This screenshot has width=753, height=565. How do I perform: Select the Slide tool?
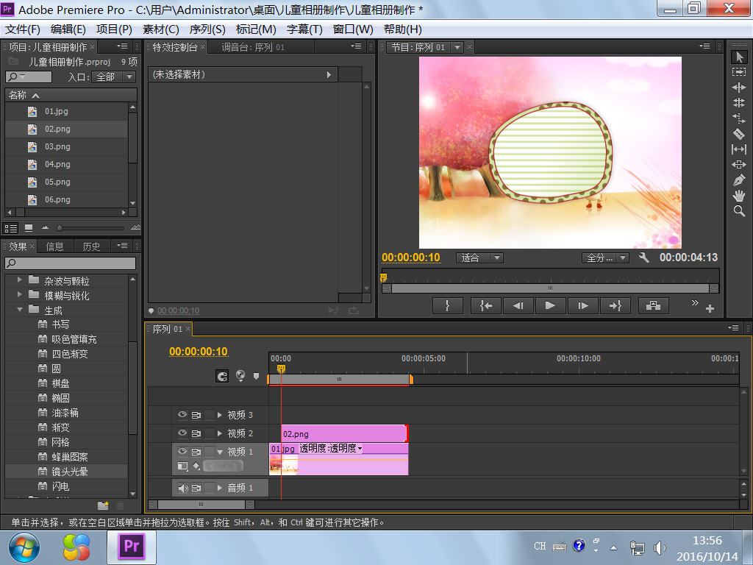point(738,165)
